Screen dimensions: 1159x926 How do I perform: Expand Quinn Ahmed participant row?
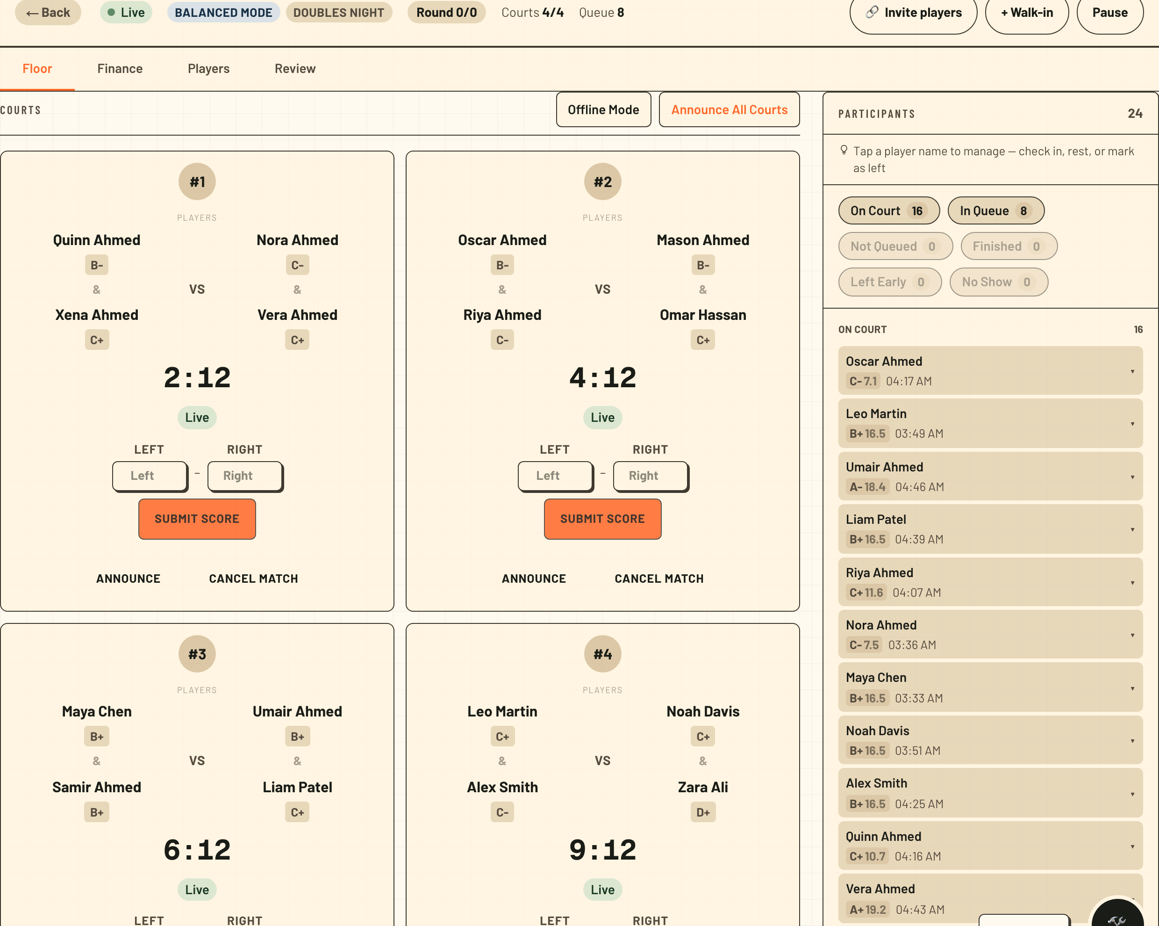coord(990,846)
